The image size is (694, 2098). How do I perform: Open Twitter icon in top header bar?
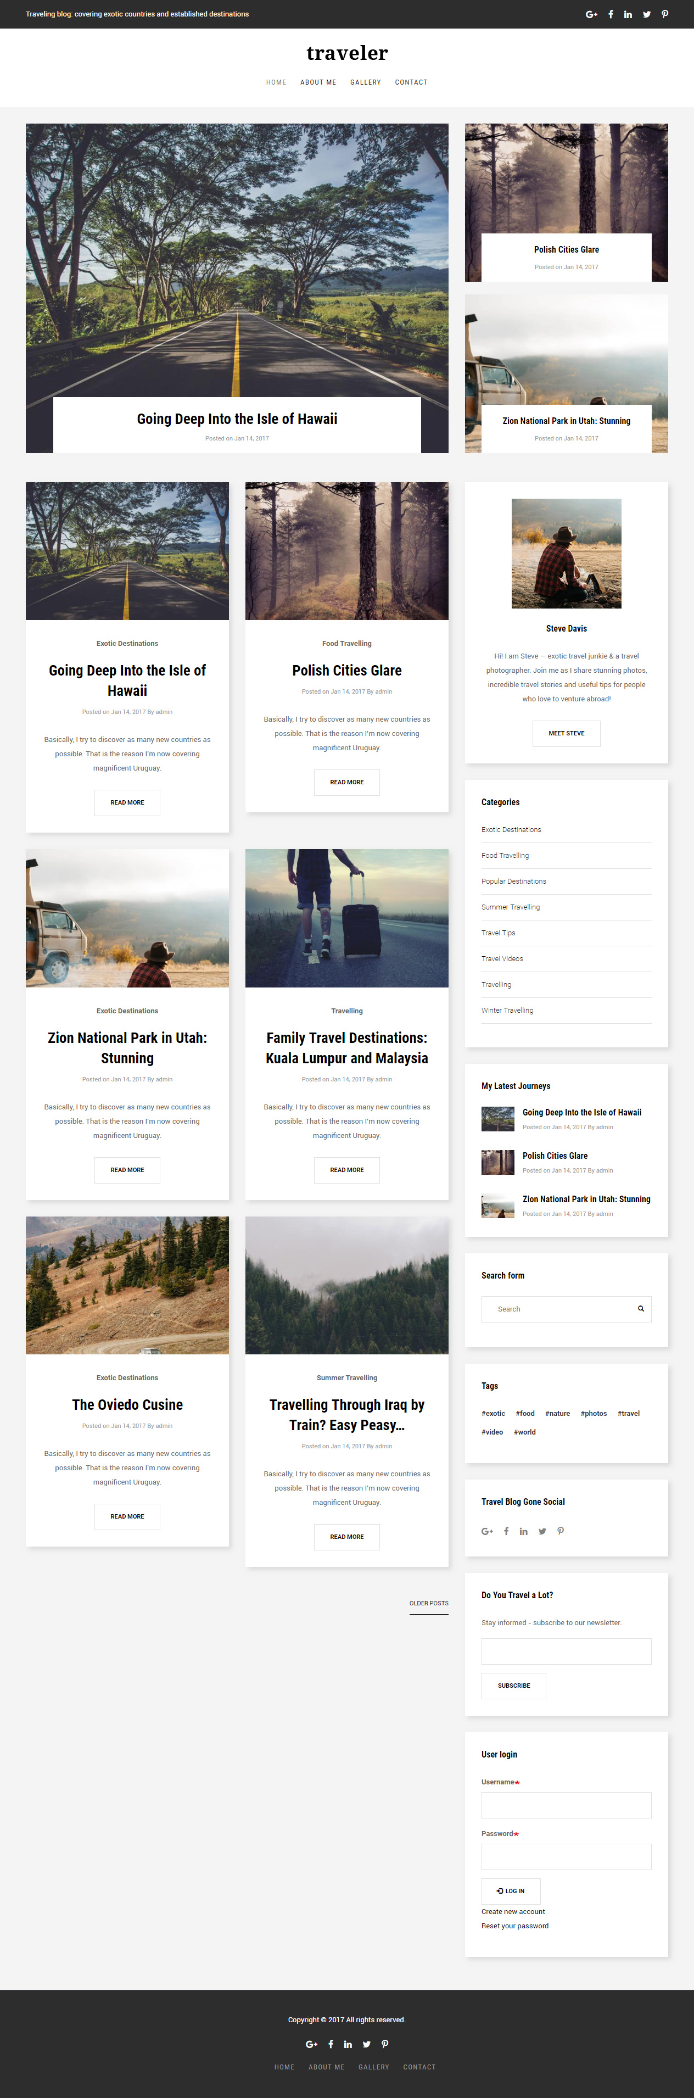[647, 14]
